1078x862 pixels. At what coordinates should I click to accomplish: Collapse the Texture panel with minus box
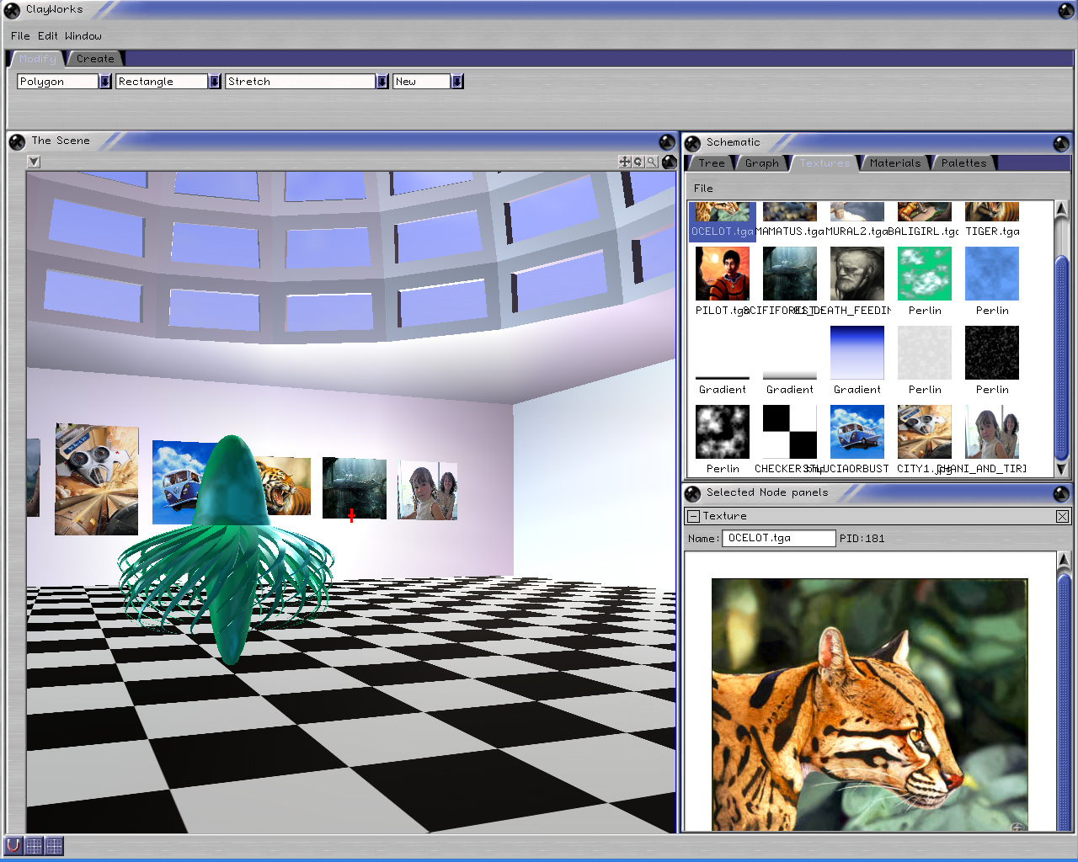click(x=693, y=516)
